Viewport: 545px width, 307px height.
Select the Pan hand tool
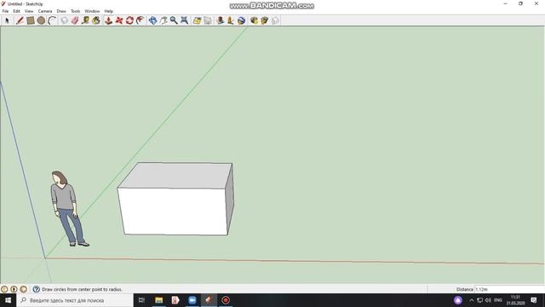[x=163, y=20]
